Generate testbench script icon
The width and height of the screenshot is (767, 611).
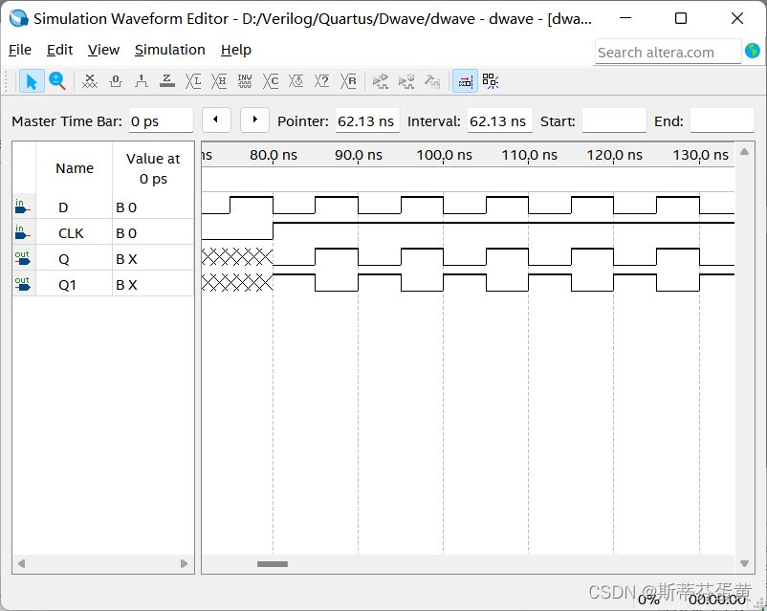pyautogui.click(x=432, y=81)
